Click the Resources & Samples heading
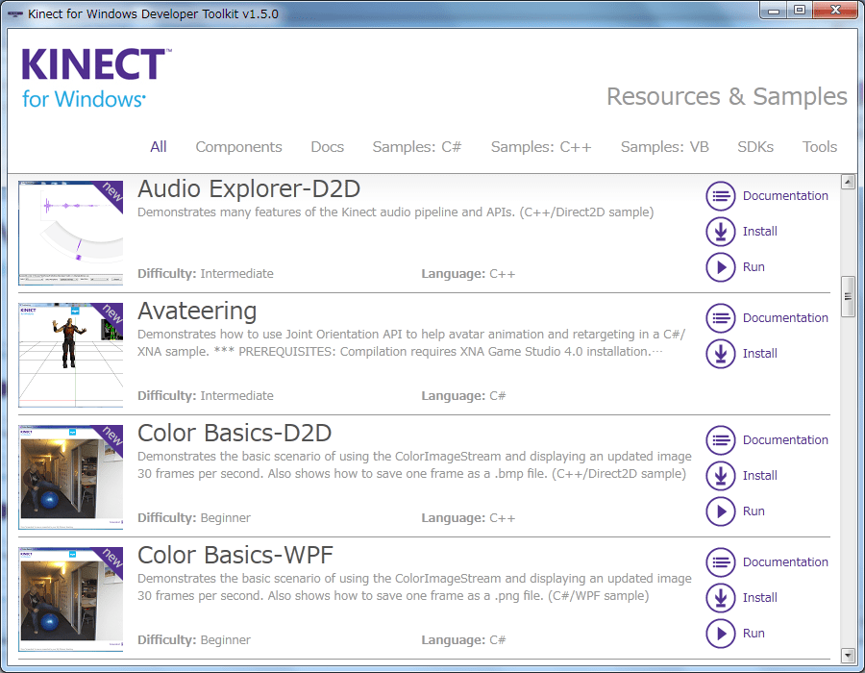865x673 pixels. coord(727,96)
